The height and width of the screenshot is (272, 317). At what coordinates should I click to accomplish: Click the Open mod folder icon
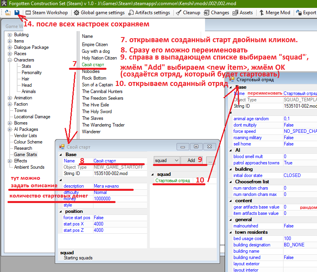[7, 13]
